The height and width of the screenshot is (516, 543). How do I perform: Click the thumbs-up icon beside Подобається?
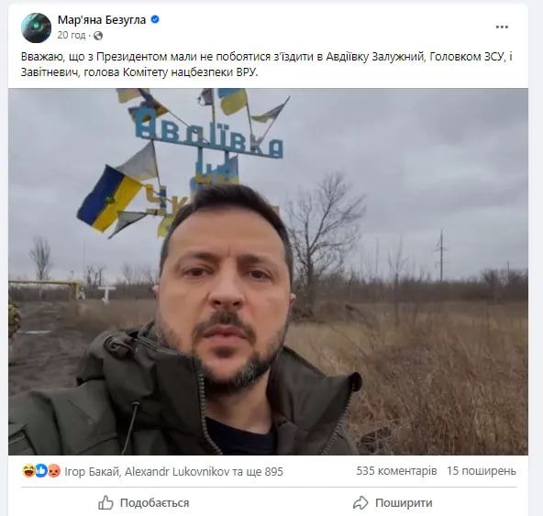tap(105, 502)
